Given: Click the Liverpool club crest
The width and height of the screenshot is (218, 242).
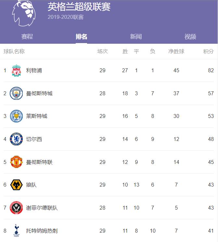Looking at the screenshot, I should 16,71.
